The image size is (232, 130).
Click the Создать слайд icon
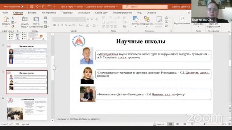25,19
